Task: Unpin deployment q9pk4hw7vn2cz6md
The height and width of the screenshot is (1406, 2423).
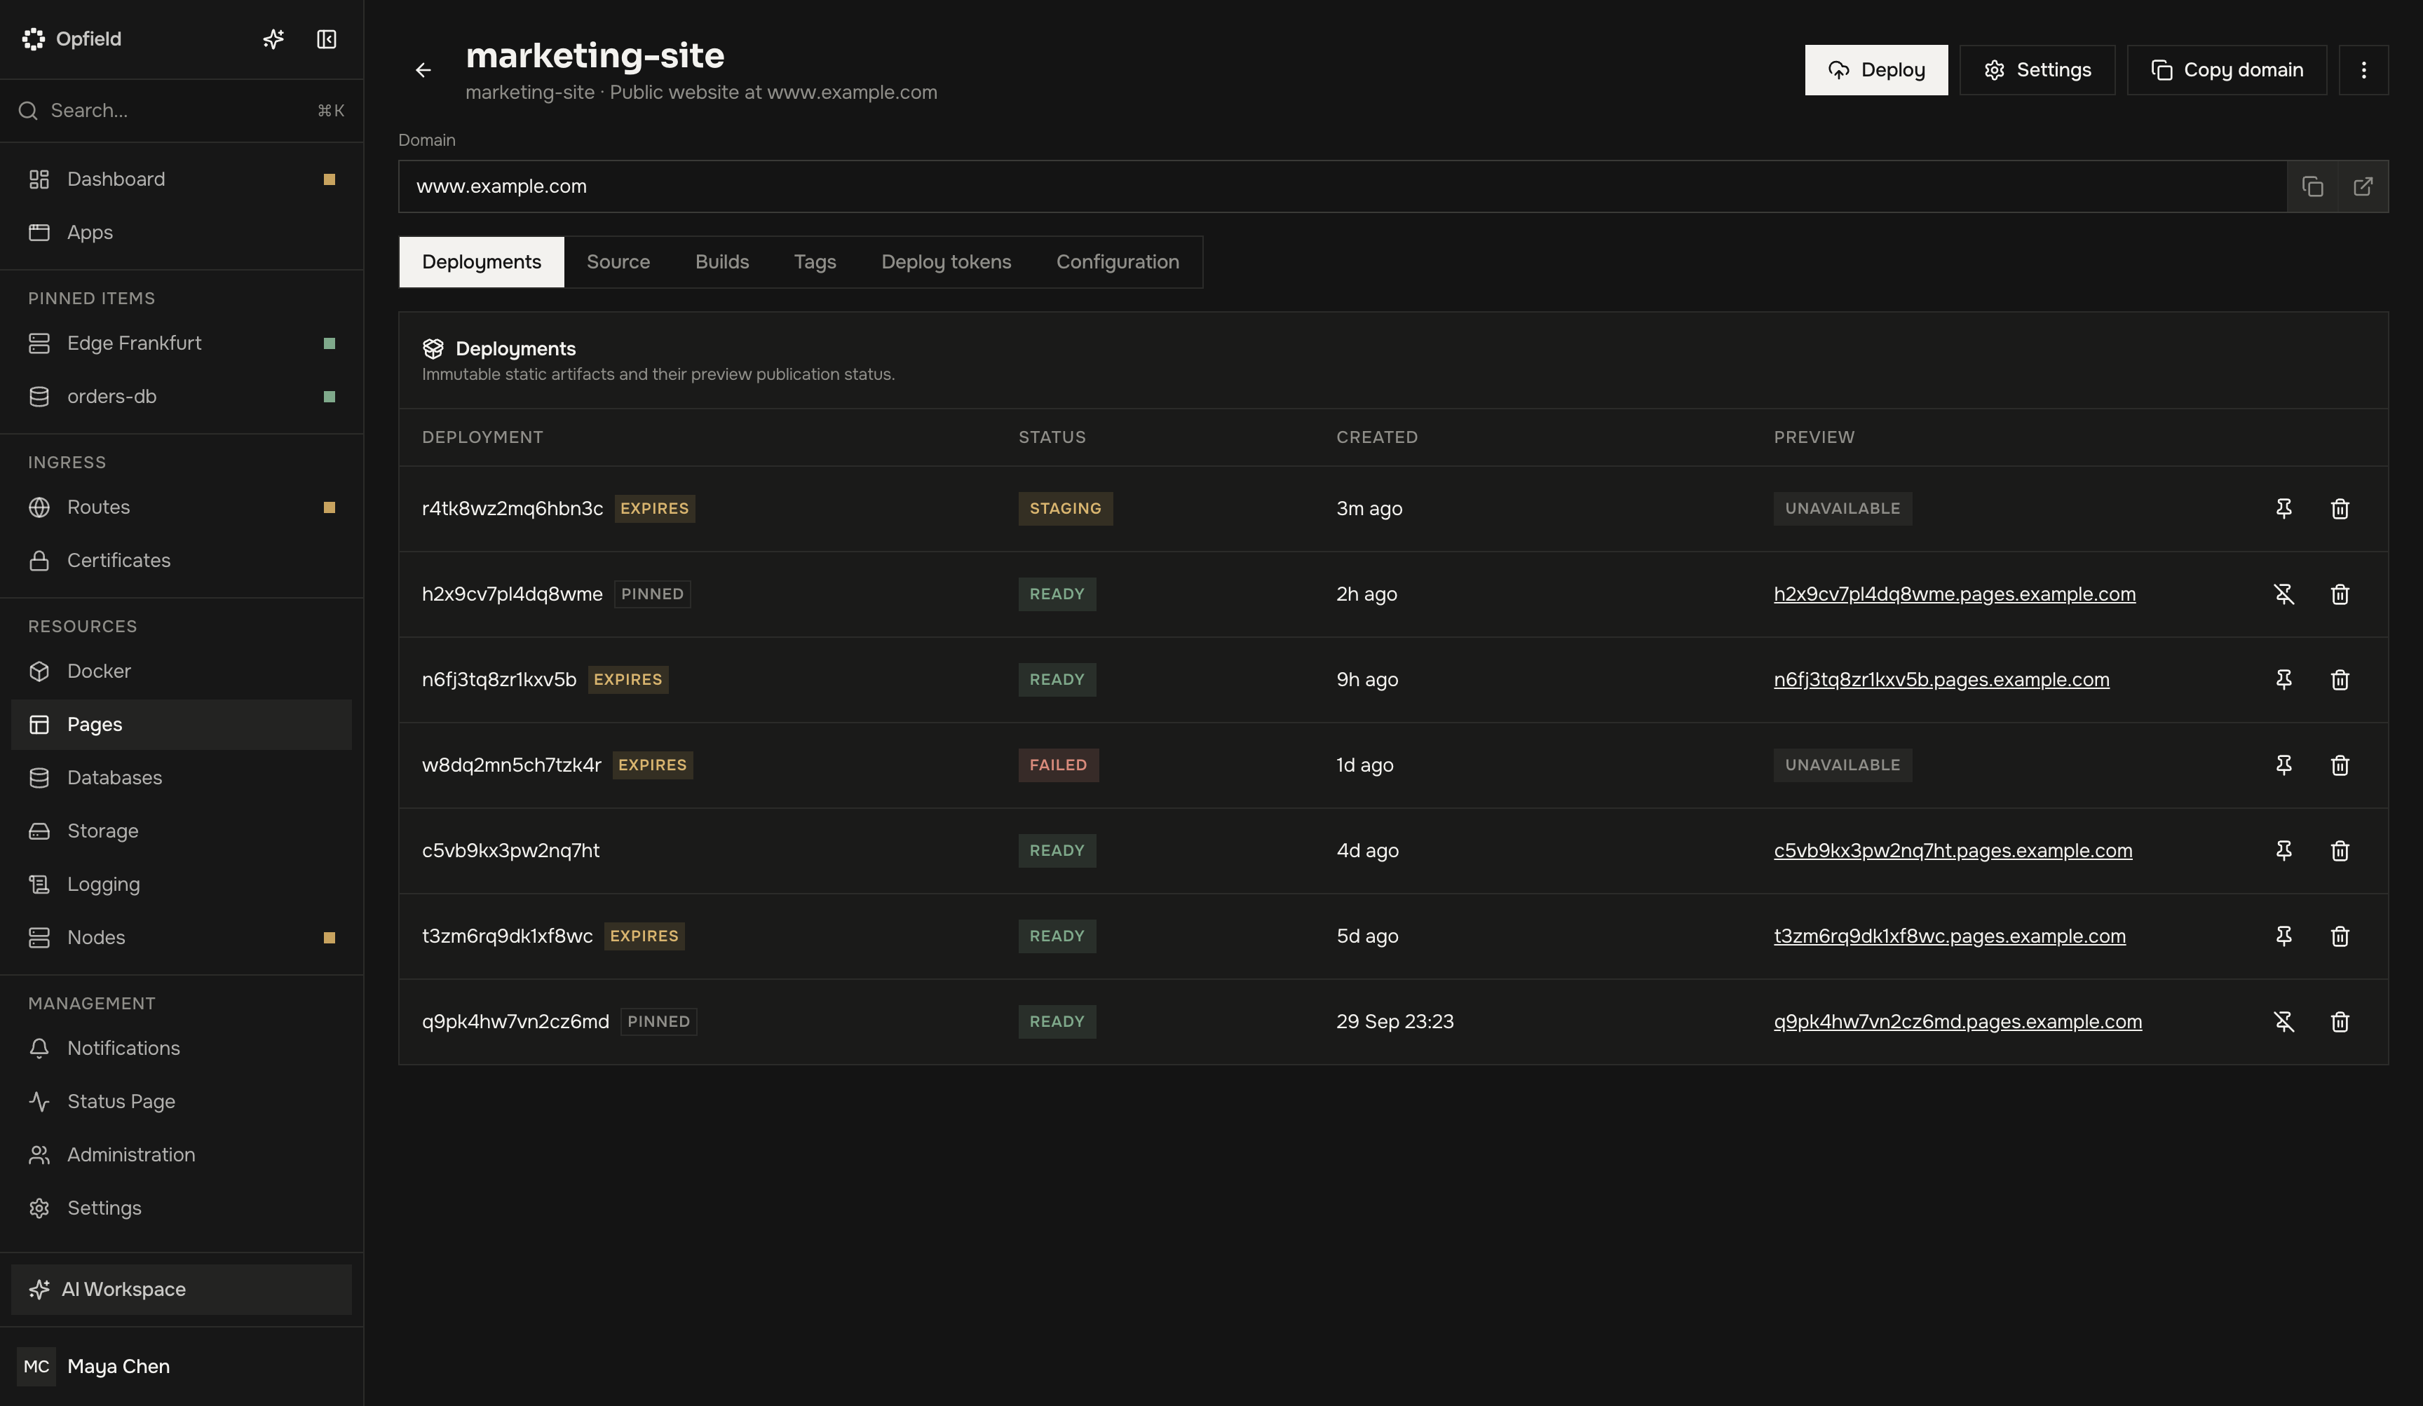Action: [2283, 1022]
